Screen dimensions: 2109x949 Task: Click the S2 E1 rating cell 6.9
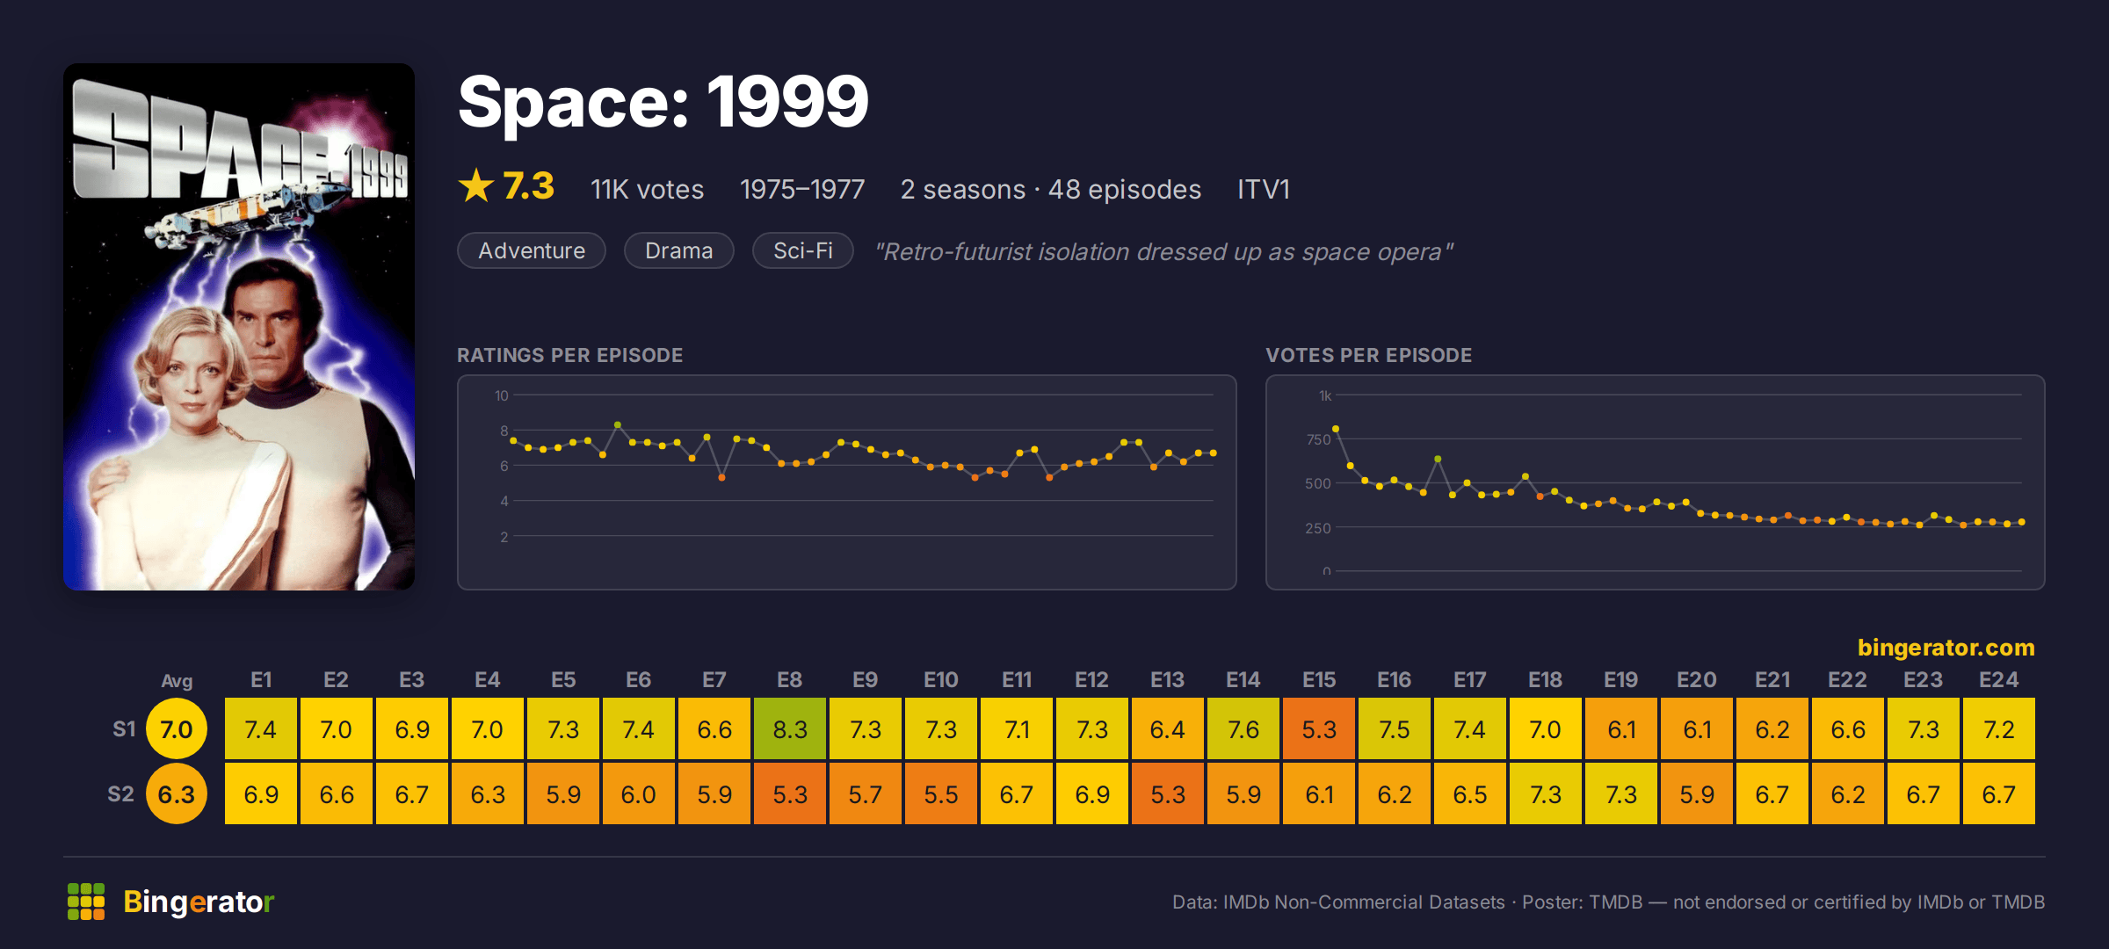[261, 793]
